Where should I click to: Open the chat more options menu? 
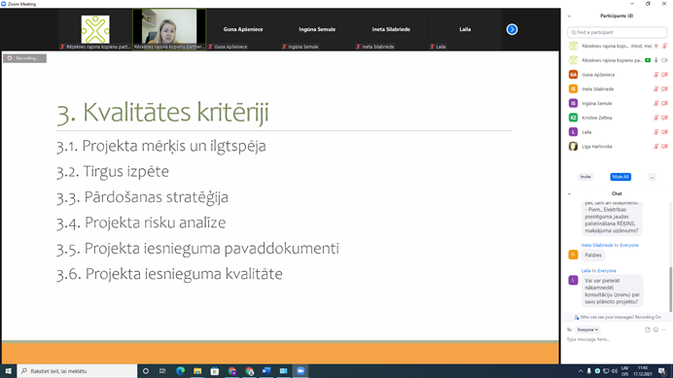point(664,329)
